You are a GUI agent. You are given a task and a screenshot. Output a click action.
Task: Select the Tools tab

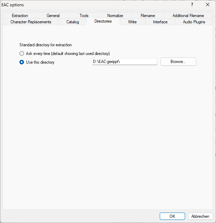(84, 16)
